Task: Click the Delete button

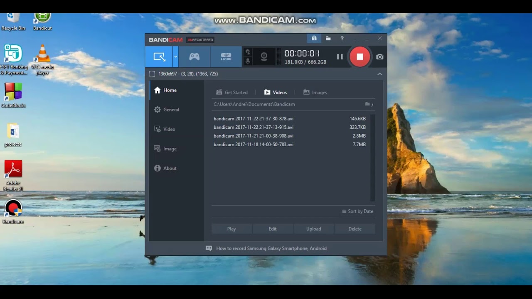Action: click(355, 229)
